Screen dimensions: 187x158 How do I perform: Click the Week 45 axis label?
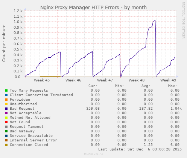pyautogui.click(x=42, y=80)
